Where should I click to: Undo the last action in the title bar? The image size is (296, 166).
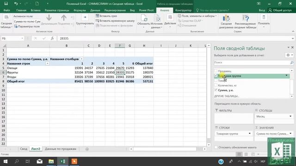coord(16,4)
